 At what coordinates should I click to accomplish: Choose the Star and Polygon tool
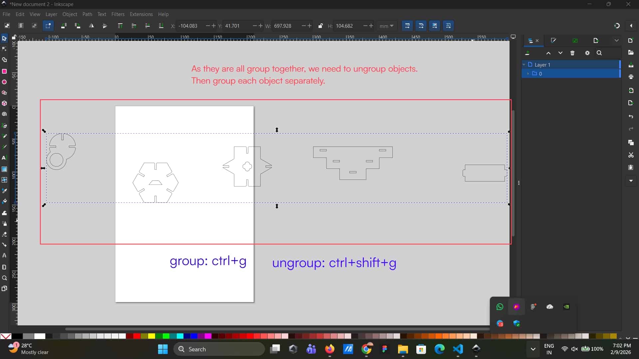click(x=4, y=93)
